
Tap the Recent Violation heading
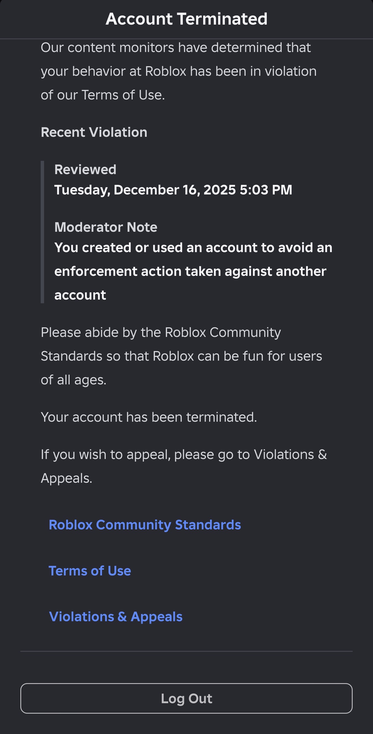pos(94,132)
